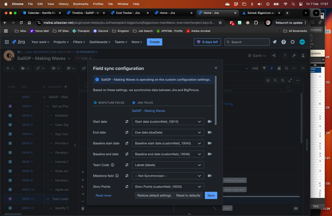
Task: Click the blue Create button
Action: (x=155, y=42)
